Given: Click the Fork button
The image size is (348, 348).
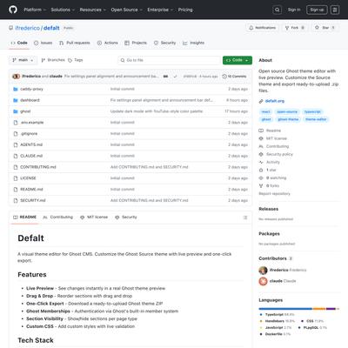Looking at the screenshot, I should click(x=295, y=28).
